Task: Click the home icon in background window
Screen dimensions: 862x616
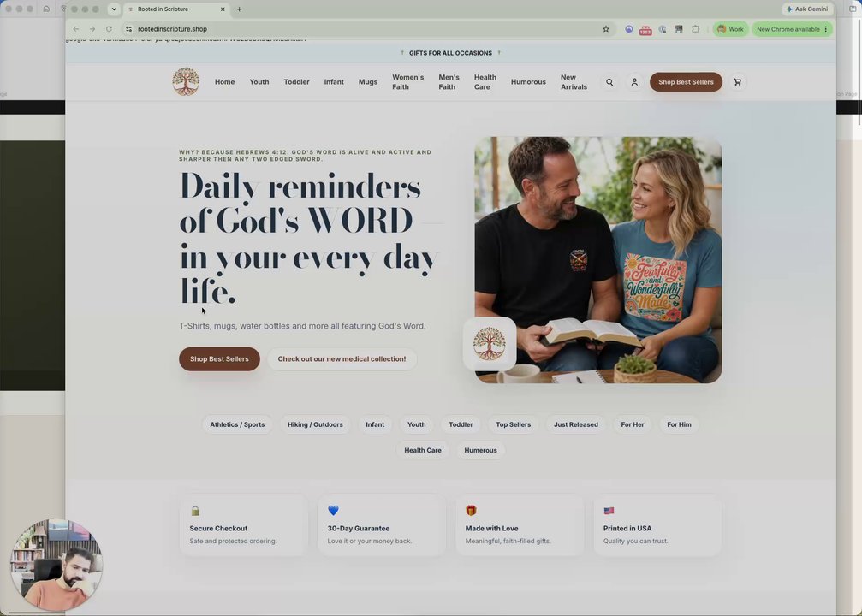Action: click(x=46, y=9)
